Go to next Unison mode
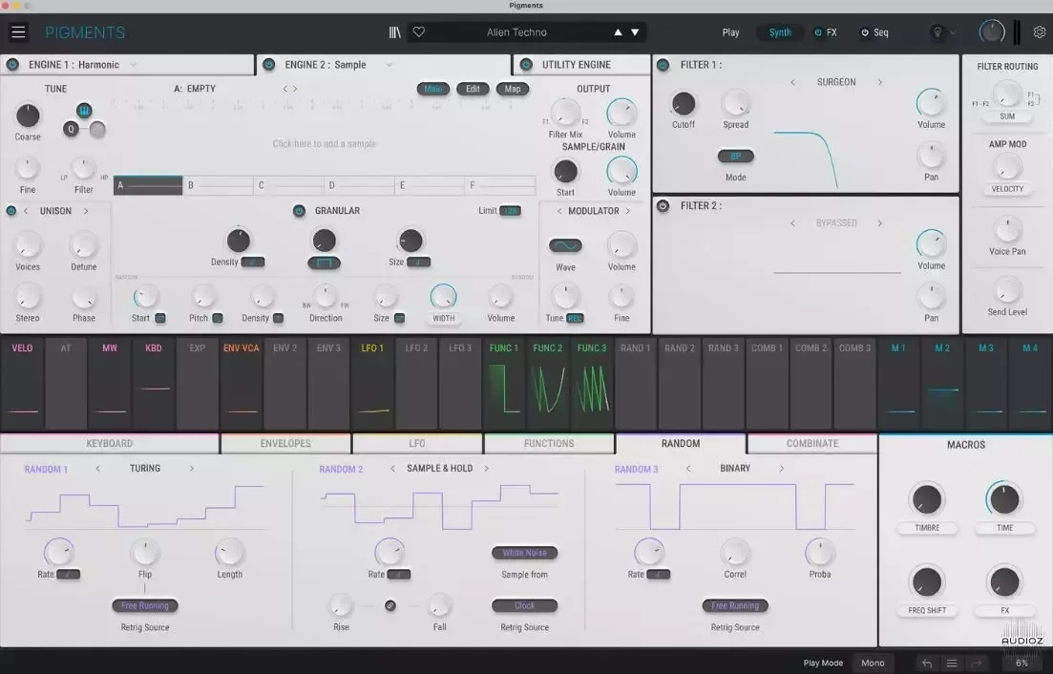Viewport: 1053px width, 674px height. click(86, 211)
